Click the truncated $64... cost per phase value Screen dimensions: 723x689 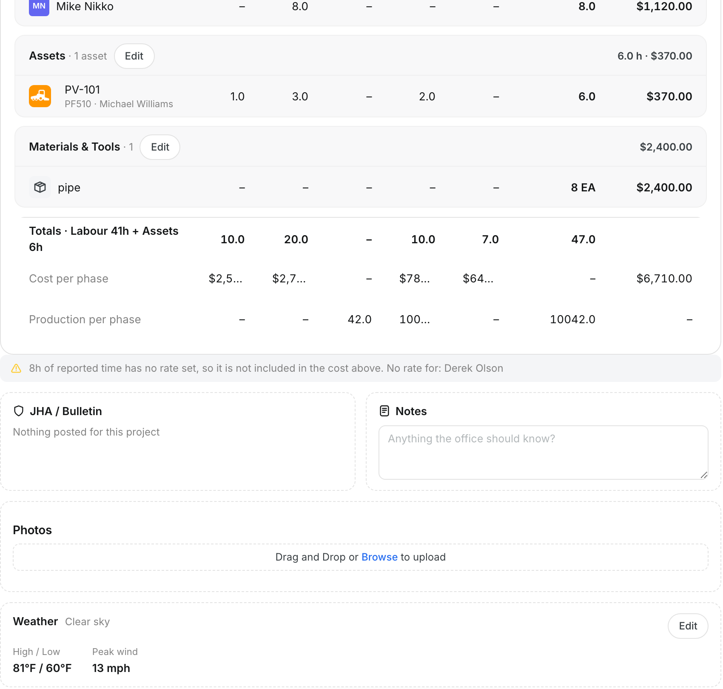[x=478, y=279]
